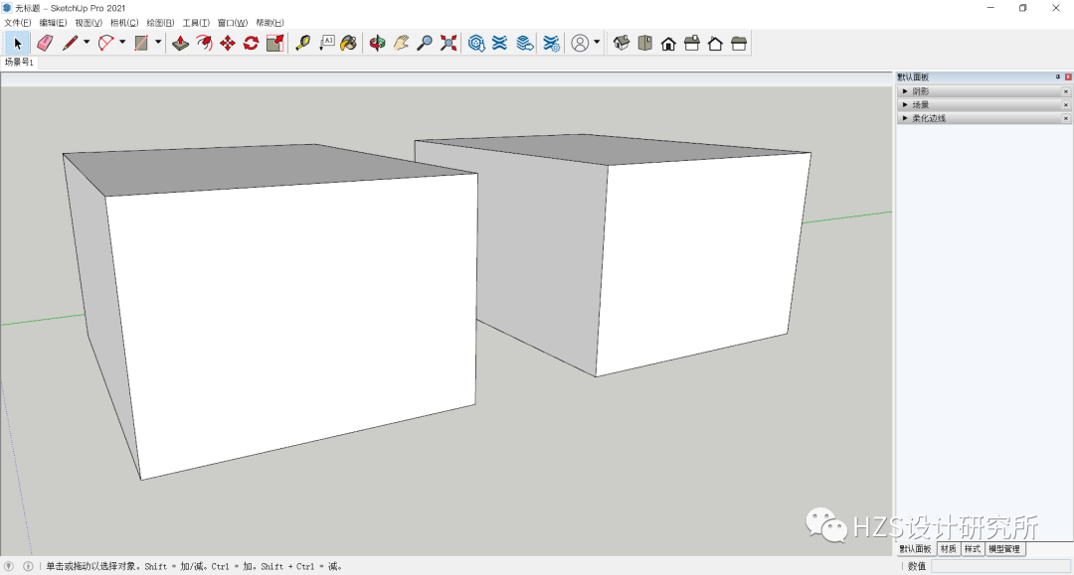Expand the 场景 scenes panel section
Image resolution: width=1074 pixels, height=575 pixels.
click(907, 103)
